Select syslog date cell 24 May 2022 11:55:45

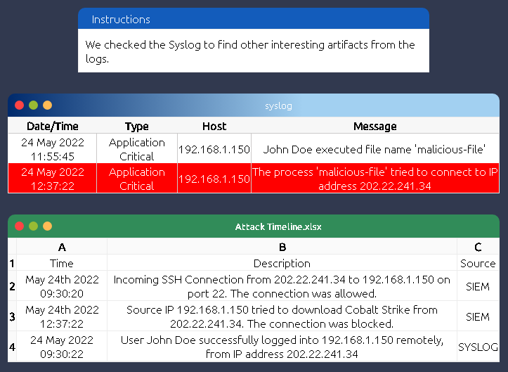tap(53, 149)
